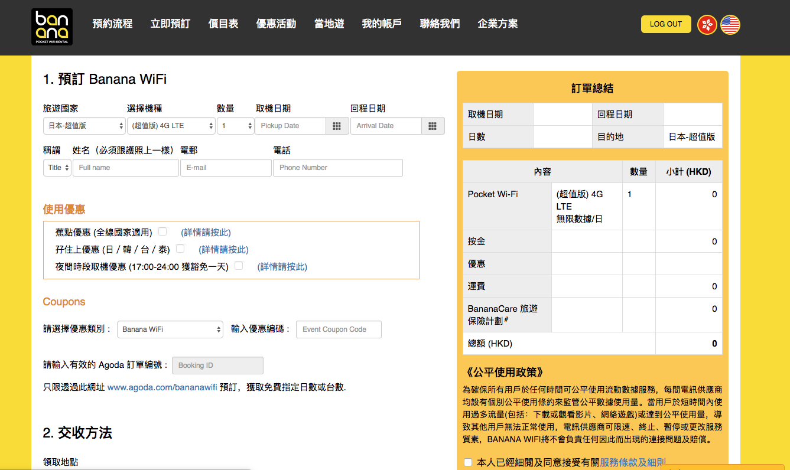790x470 pixels.
Task: Open the Title 稱謂 dropdown
Action: click(x=57, y=168)
